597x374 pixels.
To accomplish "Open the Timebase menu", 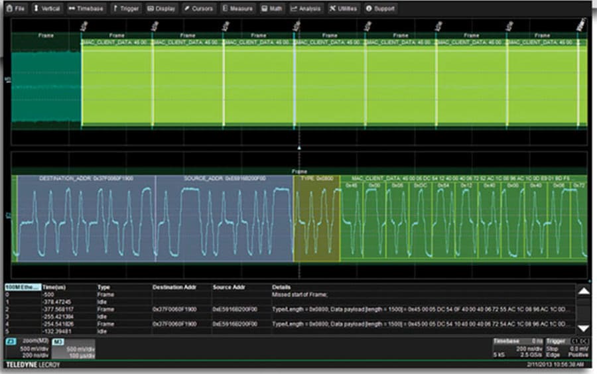I will point(86,9).
